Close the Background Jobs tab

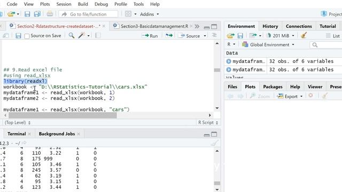coord(79,134)
